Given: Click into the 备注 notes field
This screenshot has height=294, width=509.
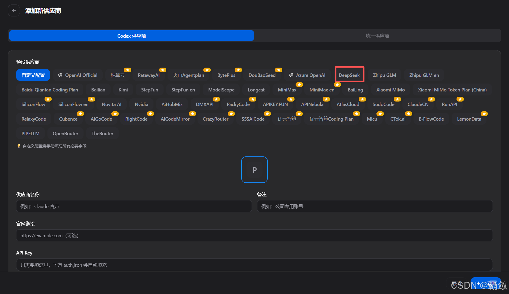Looking at the screenshot, I should pyautogui.click(x=375, y=206).
